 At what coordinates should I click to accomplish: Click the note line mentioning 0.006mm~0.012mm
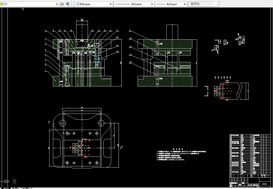[x=171, y=160]
